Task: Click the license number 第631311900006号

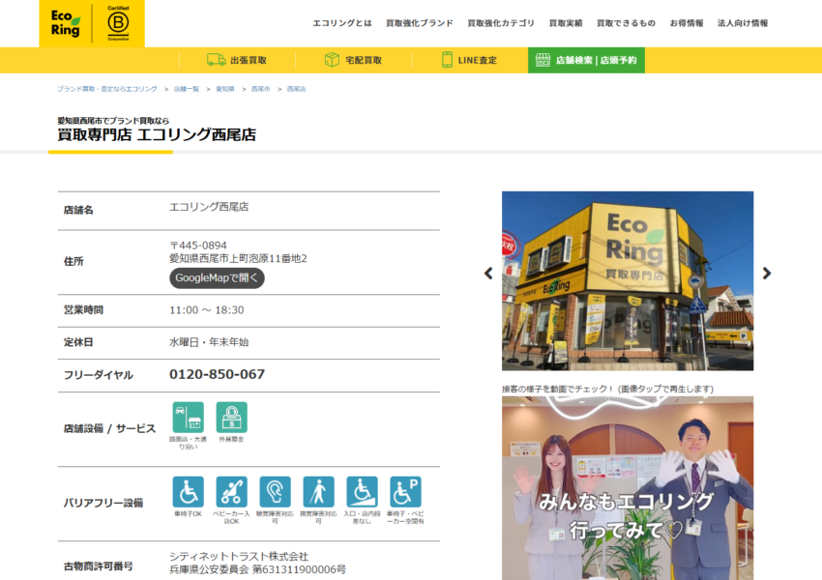Action: [300, 569]
